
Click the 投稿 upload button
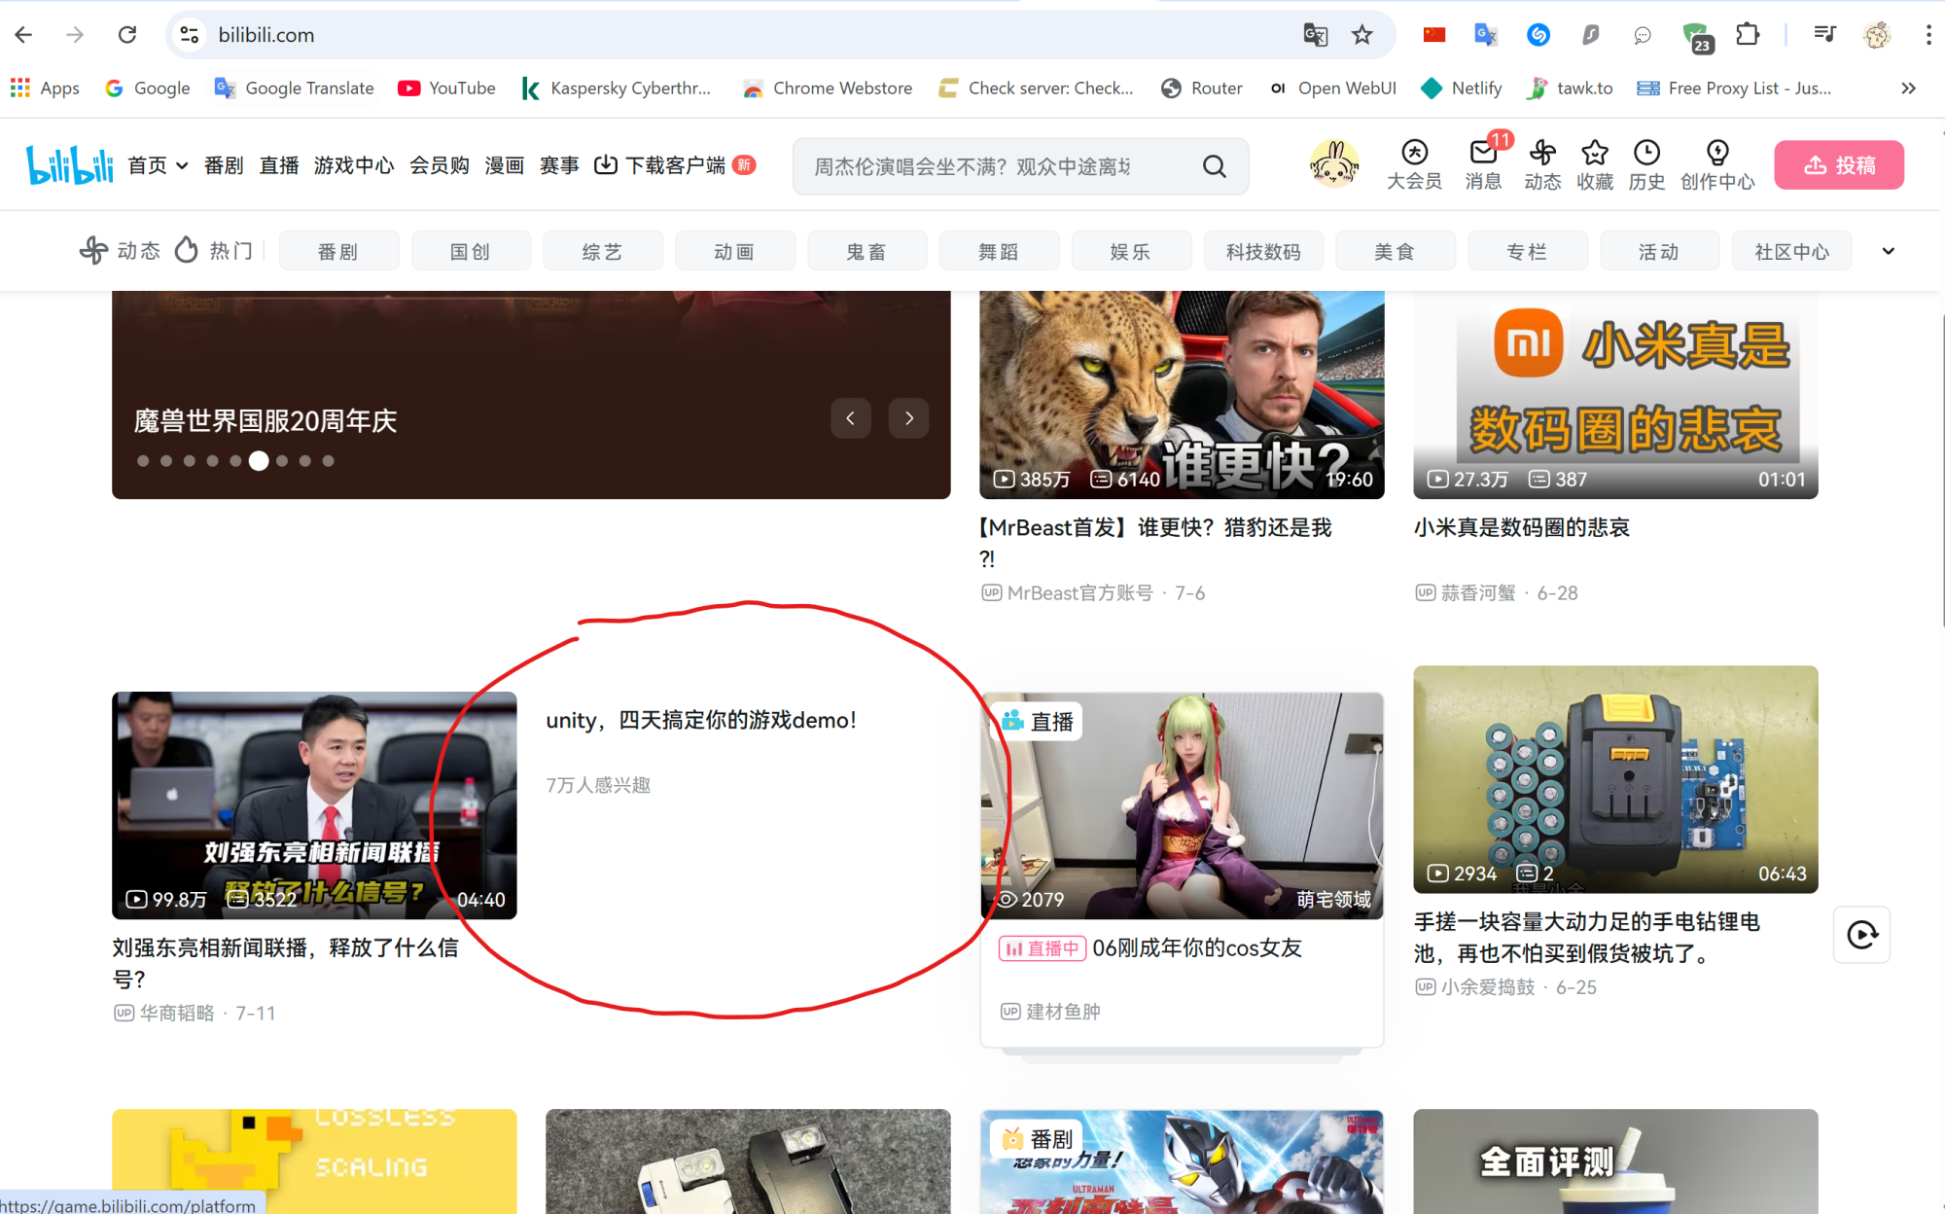(x=1839, y=165)
